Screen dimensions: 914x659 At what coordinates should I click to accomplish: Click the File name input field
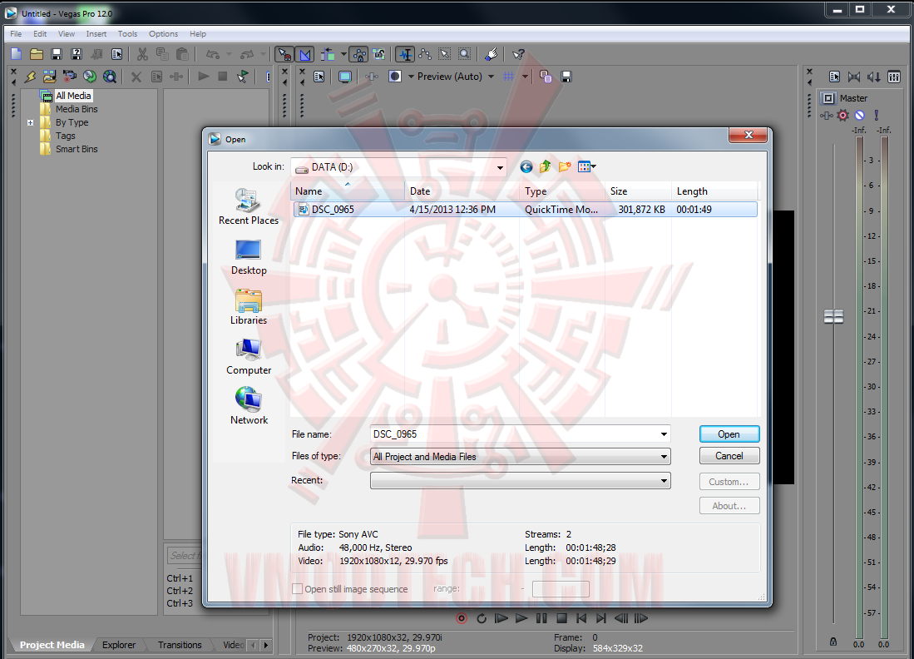point(520,434)
